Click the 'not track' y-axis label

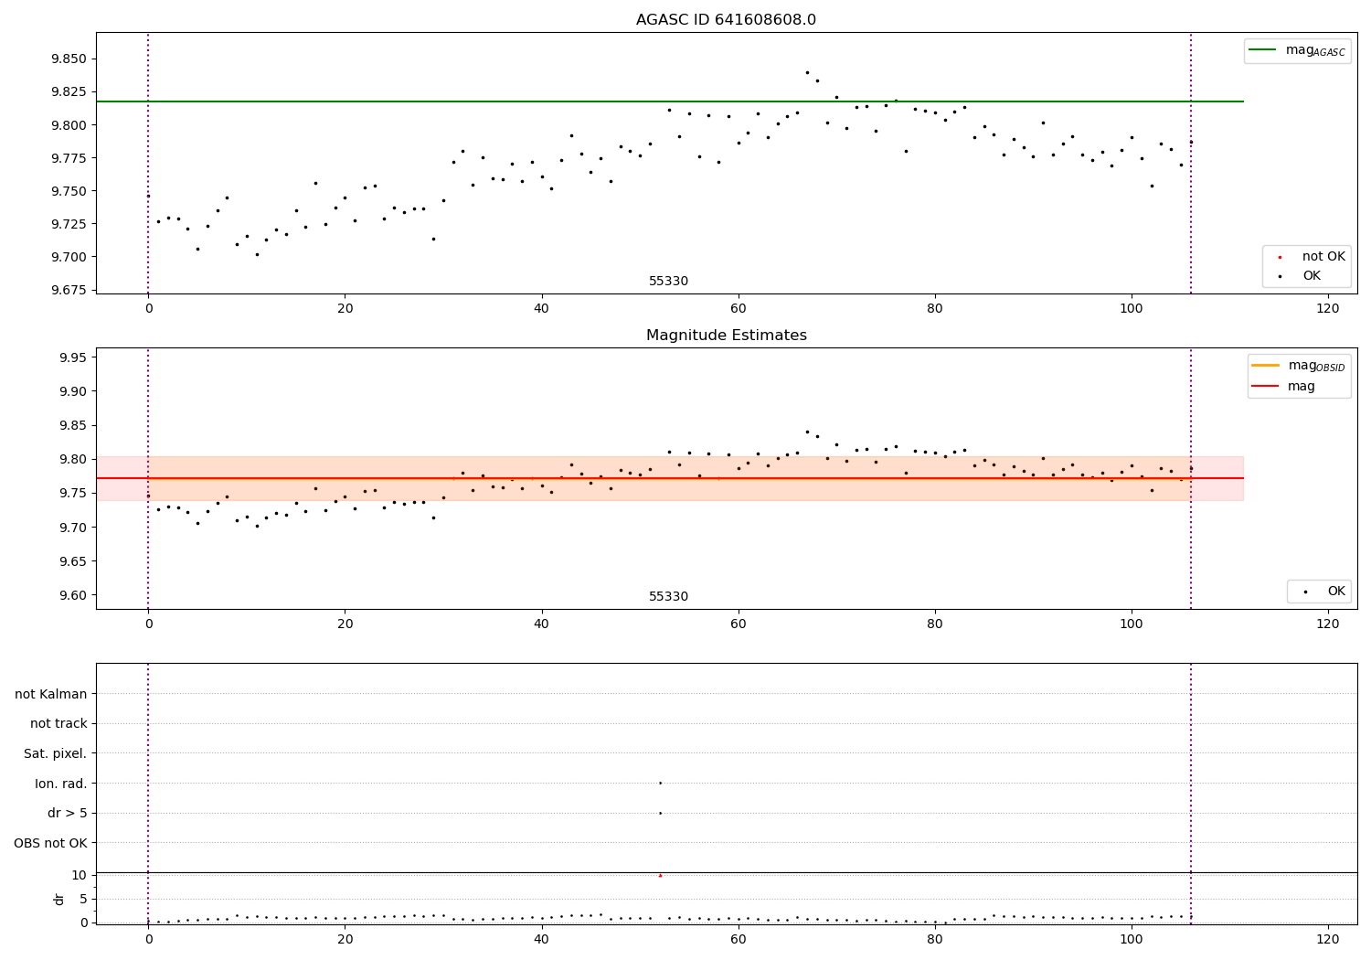pos(58,723)
